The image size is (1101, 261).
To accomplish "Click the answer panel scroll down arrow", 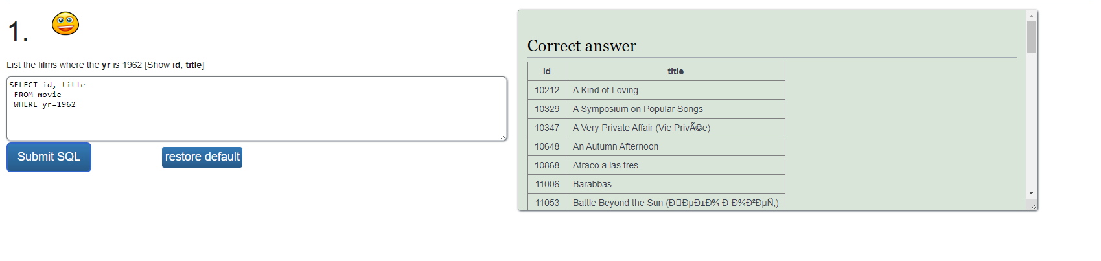I will coord(1031,193).
